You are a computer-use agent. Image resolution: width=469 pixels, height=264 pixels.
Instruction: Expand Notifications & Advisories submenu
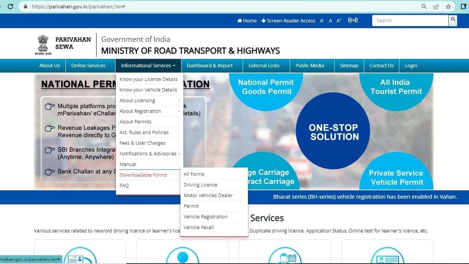148,154
